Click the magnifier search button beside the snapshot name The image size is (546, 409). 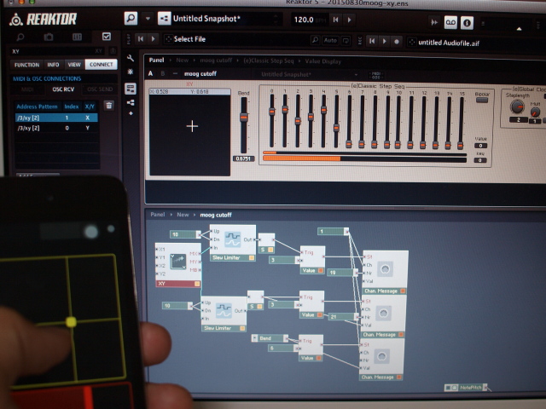(x=131, y=18)
